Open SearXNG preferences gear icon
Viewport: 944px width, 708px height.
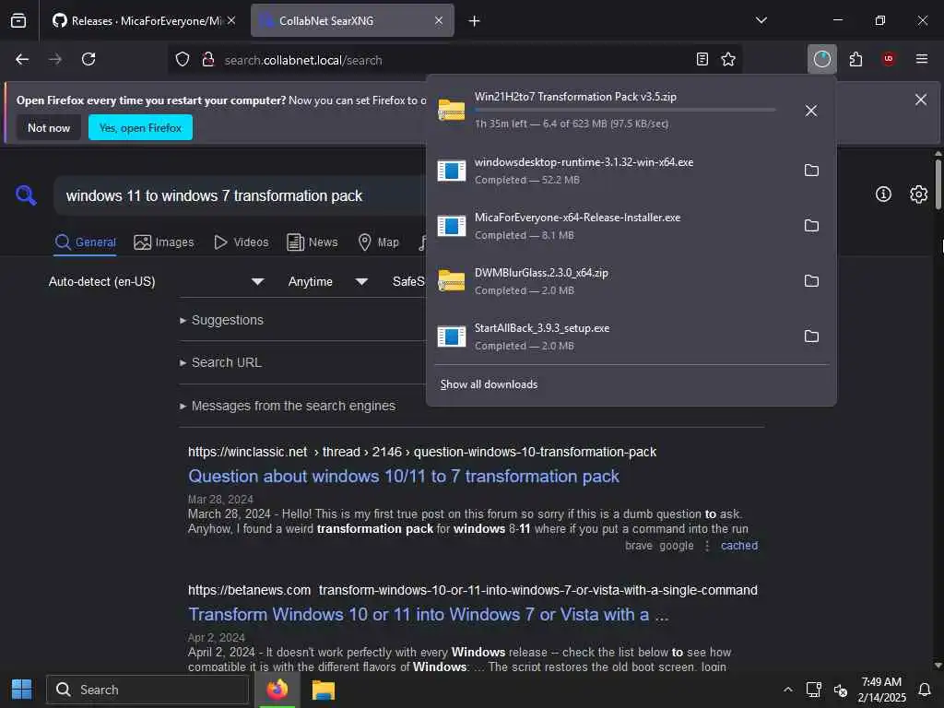(x=919, y=194)
